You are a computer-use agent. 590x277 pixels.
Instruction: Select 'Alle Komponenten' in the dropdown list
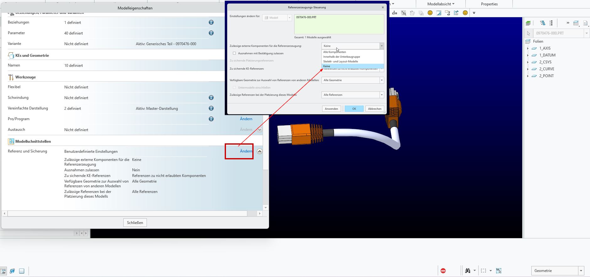click(353, 52)
